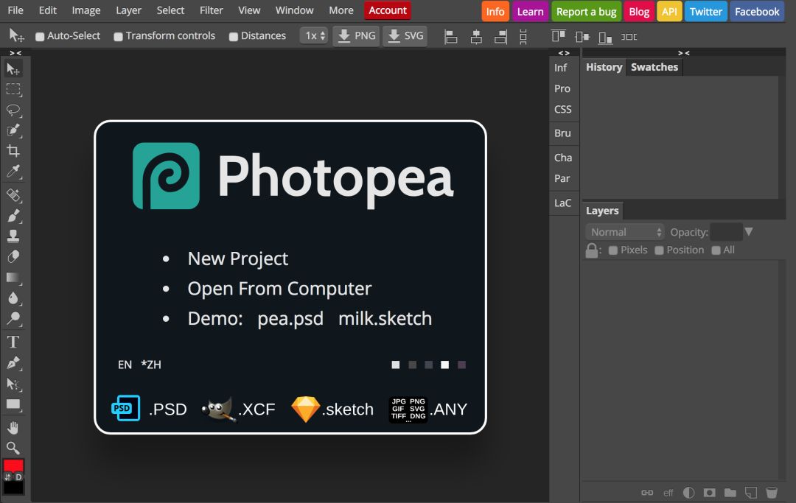Collapse the History and Layers panel column
The height and width of the screenshot is (503, 796).
(684, 53)
